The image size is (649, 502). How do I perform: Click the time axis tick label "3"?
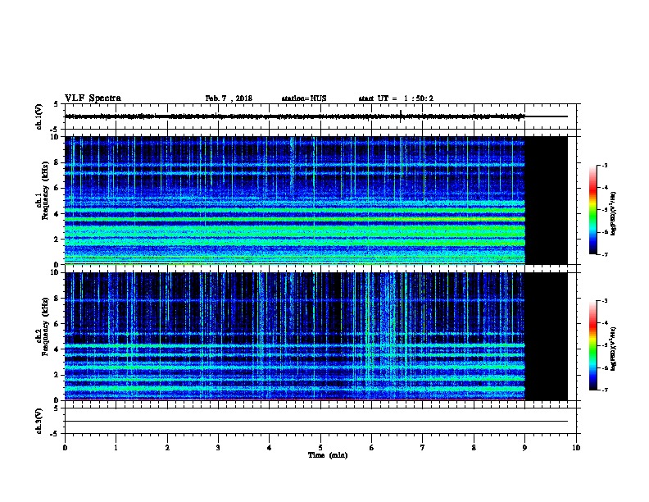(x=218, y=448)
